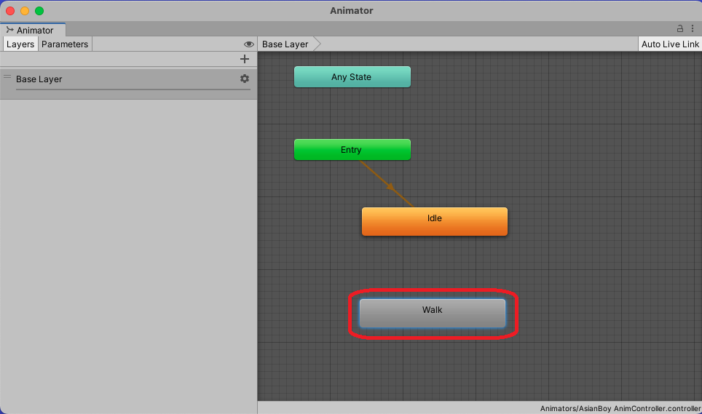Viewport: 702px width, 414px height.
Task: Click the lock icon in Animator tab bar
Action: click(680, 29)
